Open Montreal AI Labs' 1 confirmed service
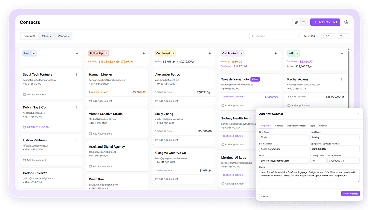 click(232, 175)
